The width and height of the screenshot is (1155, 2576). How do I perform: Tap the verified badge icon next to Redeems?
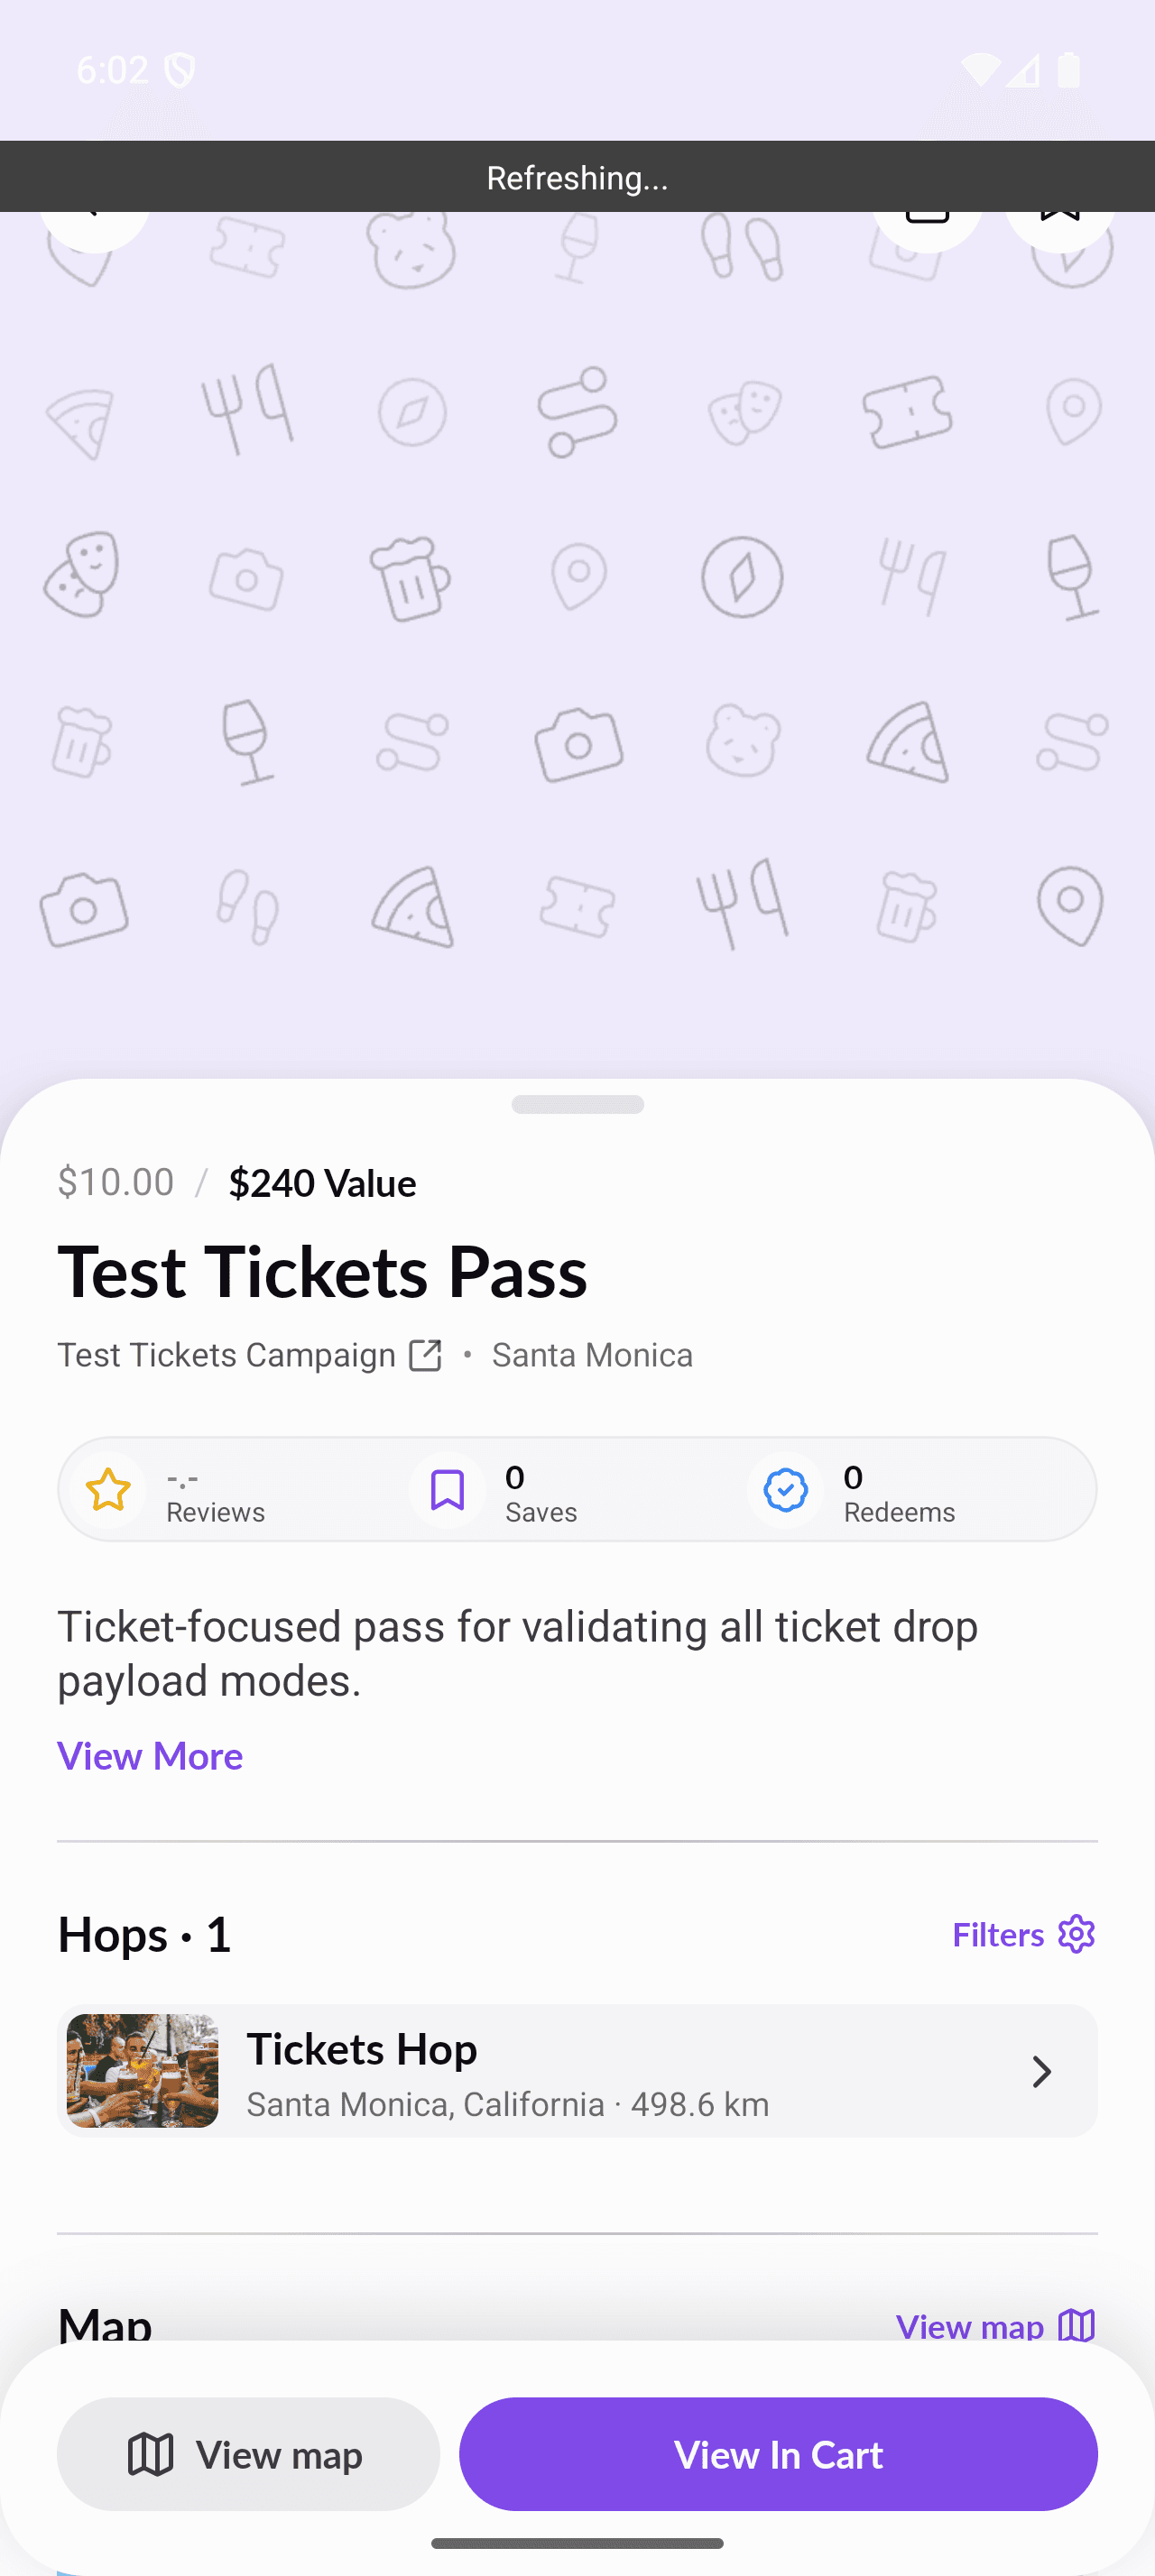(x=785, y=1489)
